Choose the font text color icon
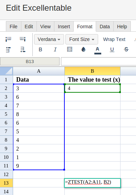136x195 pixels. pyautogui.click(x=97, y=50)
